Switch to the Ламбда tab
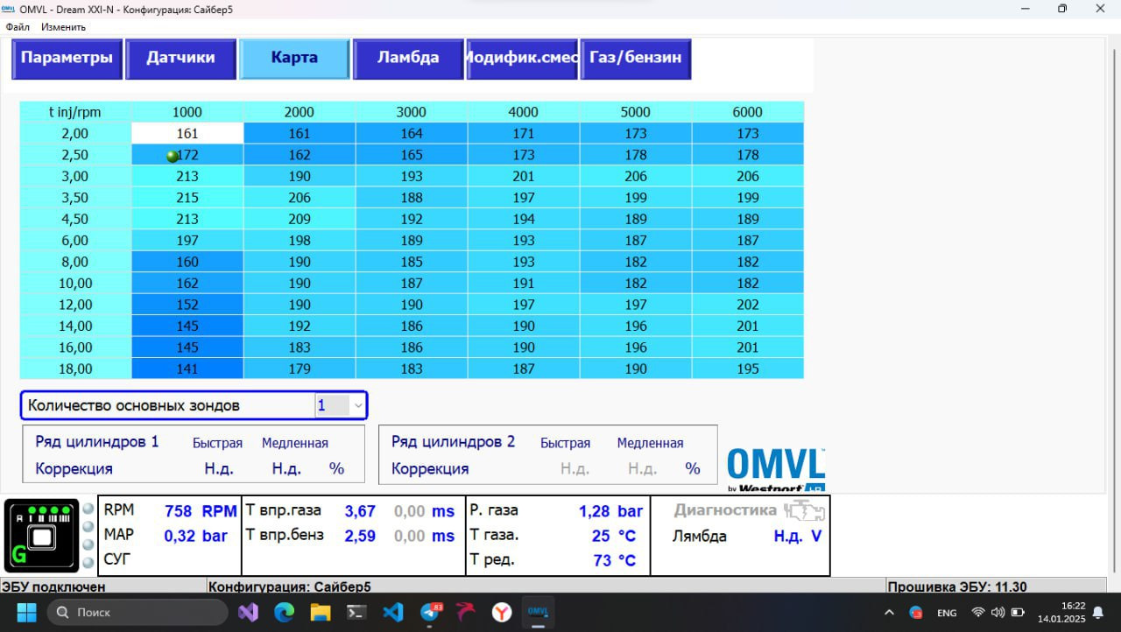Image resolution: width=1121 pixels, height=632 pixels. tap(408, 59)
